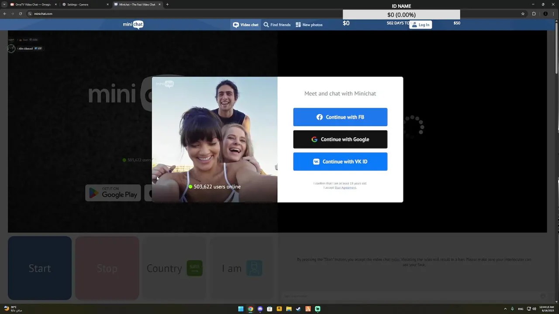Click the Stop button behind the dialog

click(107, 268)
